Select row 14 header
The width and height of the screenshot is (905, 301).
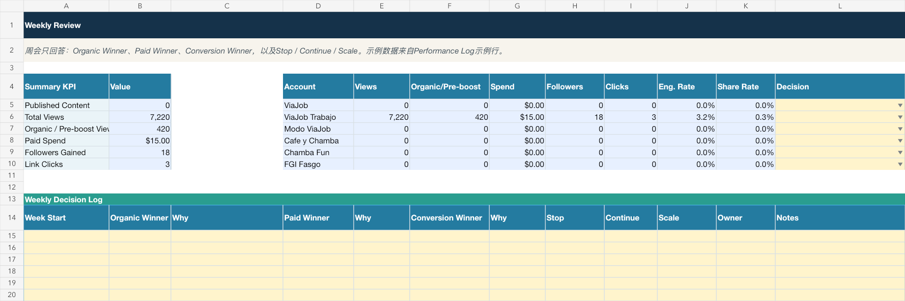(12, 218)
